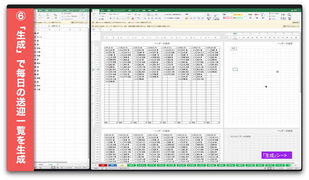Cut selection with the scissors icon
Viewport: 309px width, 180px height.
[100, 13]
